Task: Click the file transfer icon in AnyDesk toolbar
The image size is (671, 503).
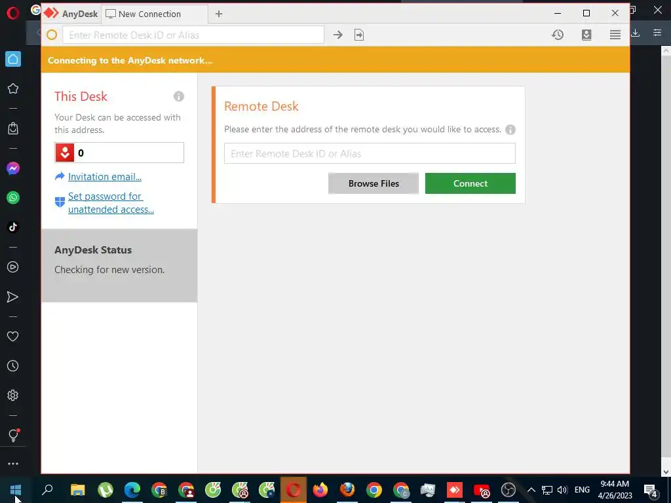Action: (359, 35)
